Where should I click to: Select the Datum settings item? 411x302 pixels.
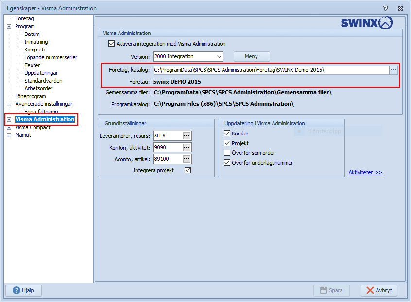(x=32, y=34)
